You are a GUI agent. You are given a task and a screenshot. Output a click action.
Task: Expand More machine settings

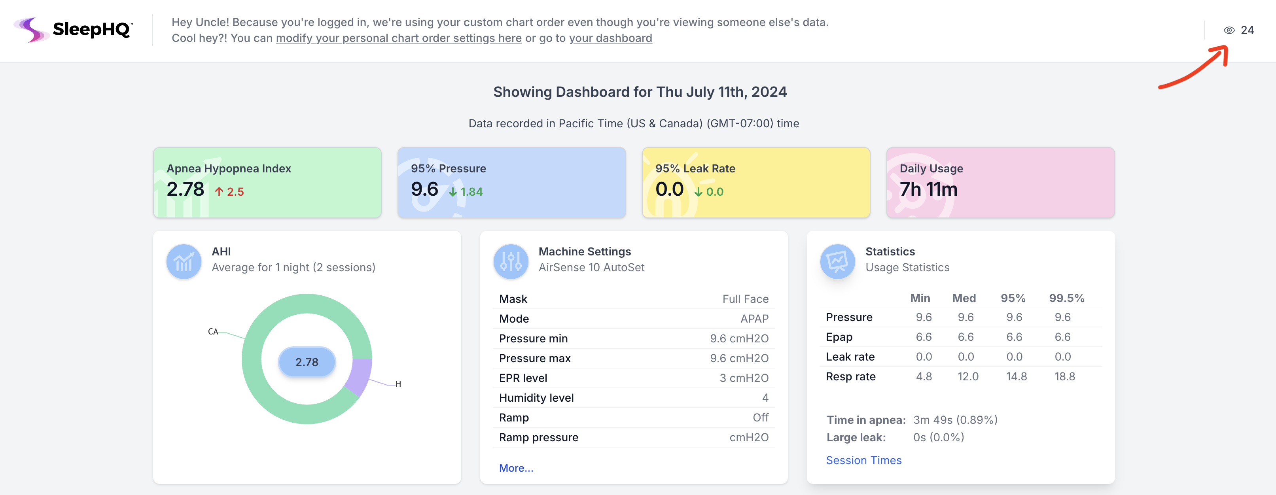(x=516, y=468)
